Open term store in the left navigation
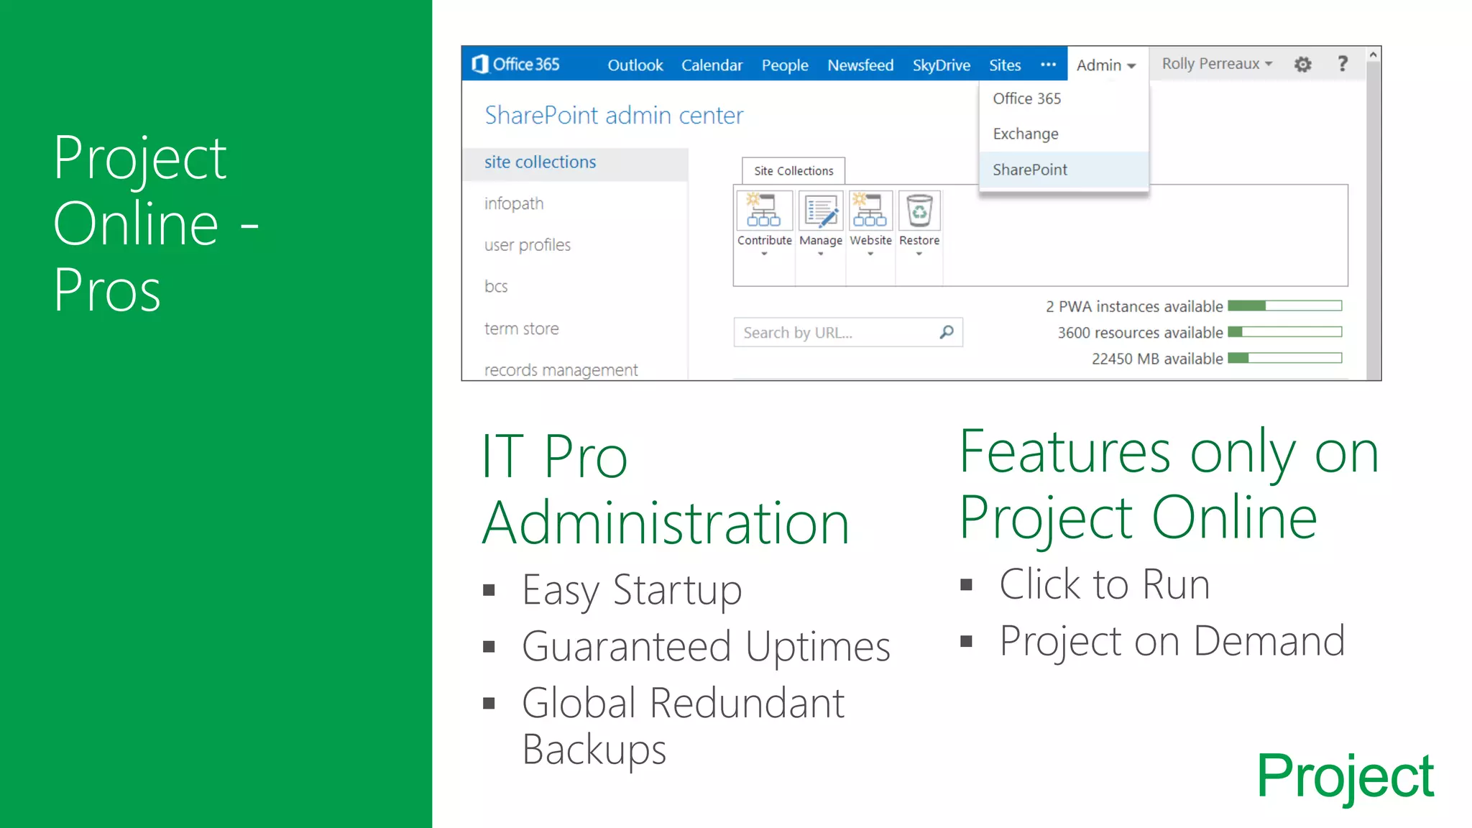This screenshot has height=828, width=1472. (522, 328)
